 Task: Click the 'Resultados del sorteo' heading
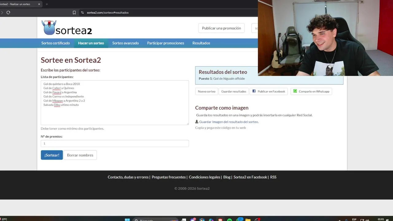(x=223, y=72)
